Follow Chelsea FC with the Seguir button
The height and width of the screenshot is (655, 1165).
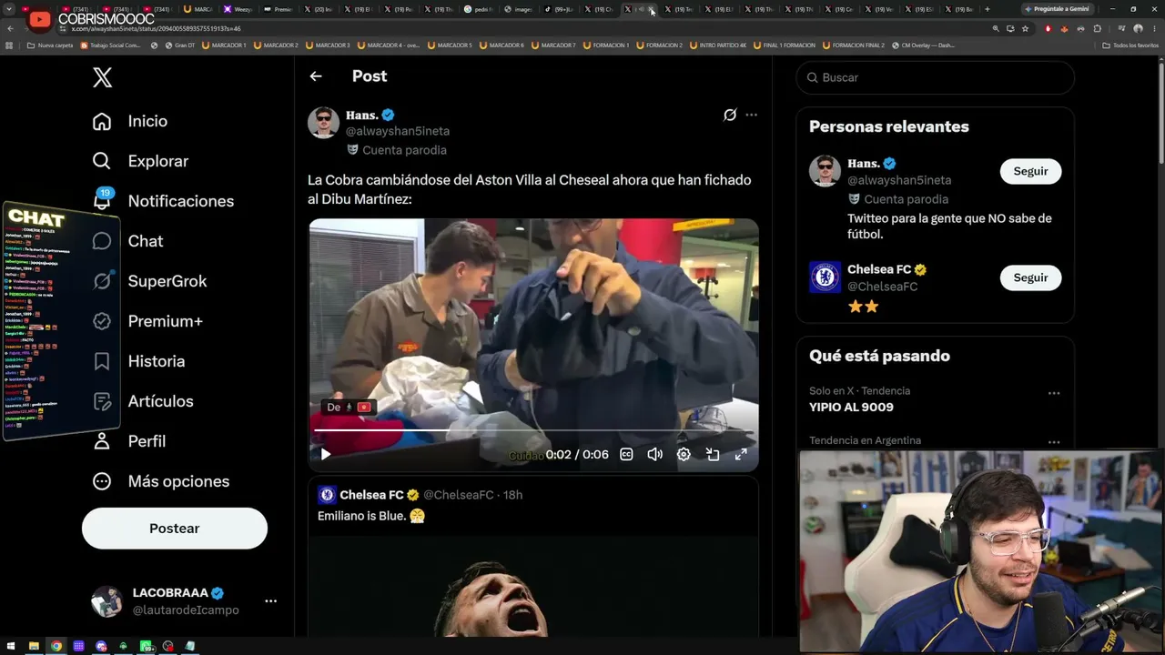[x=1031, y=277]
